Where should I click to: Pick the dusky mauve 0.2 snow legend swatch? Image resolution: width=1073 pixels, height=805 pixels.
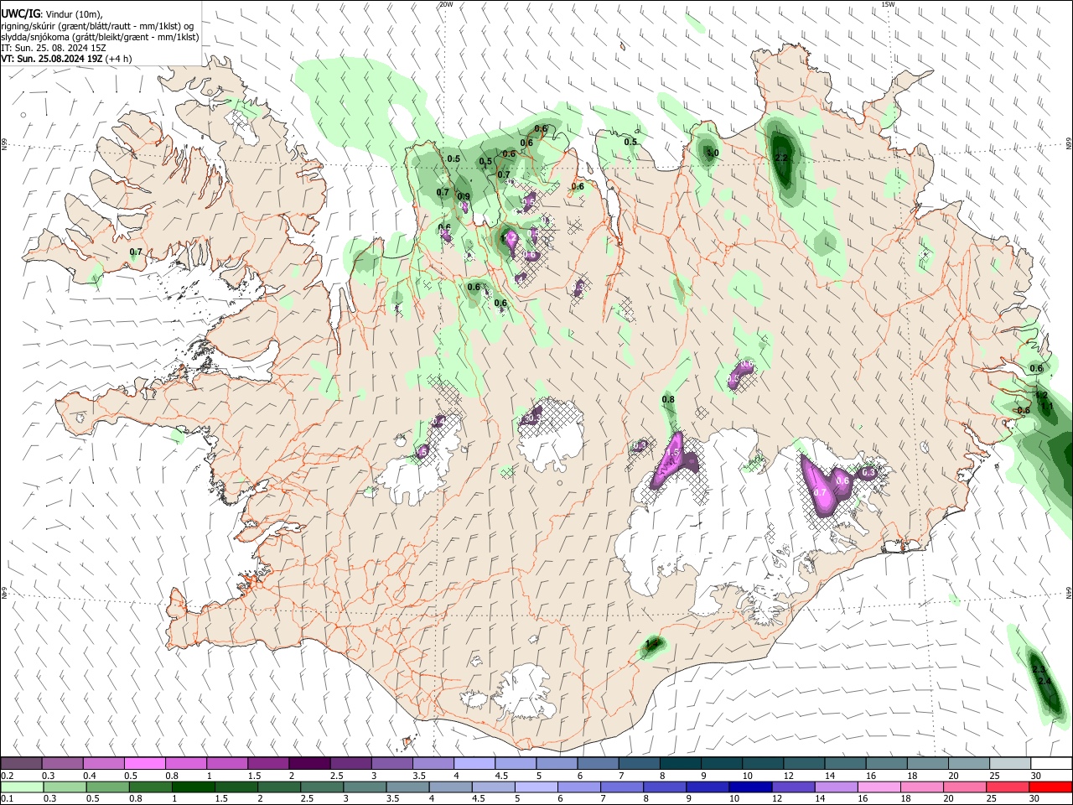(21, 764)
